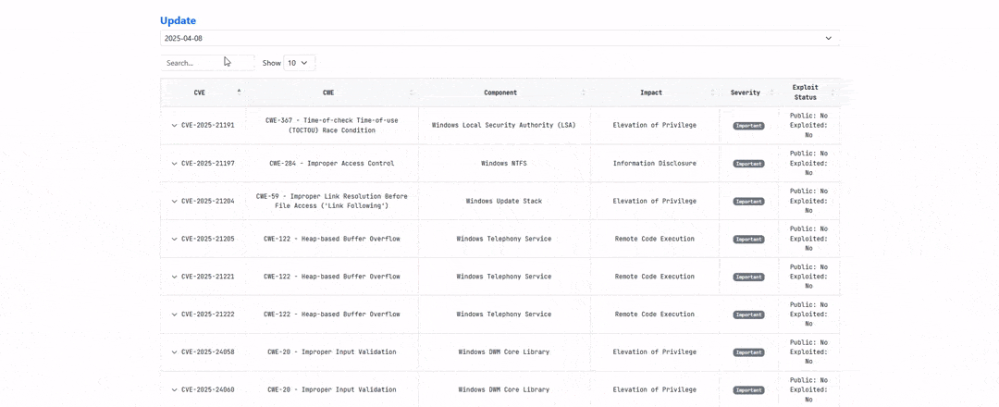Click Important badge in CVE-2025-21191 row
The image size is (999, 407).
click(748, 126)
